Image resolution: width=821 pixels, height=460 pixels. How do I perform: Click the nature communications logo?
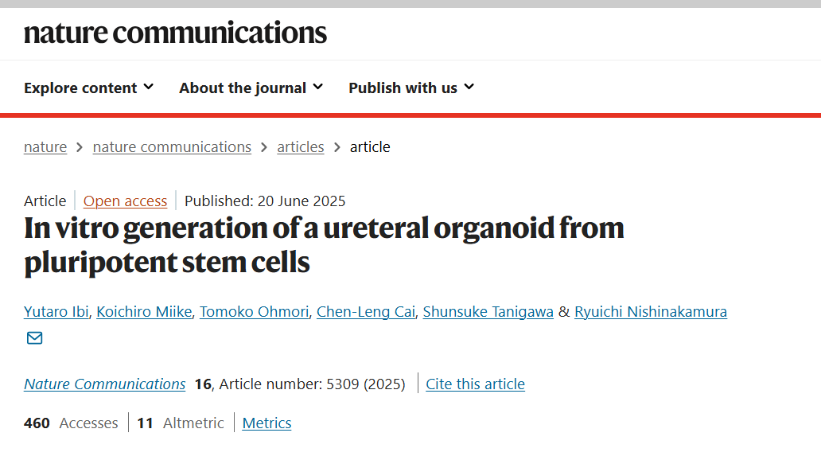click(175, 33)
